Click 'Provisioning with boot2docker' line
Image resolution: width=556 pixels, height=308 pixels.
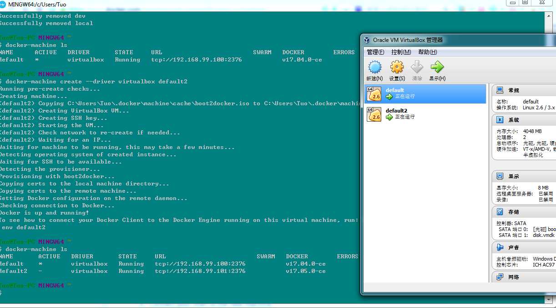click(x=57, y=176)
